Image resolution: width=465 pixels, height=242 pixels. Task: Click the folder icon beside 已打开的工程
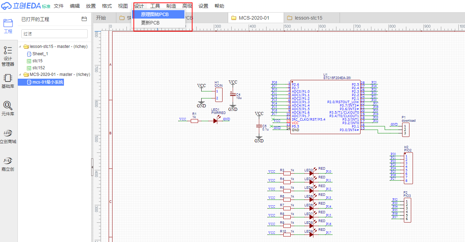click(x=84, y=19)
